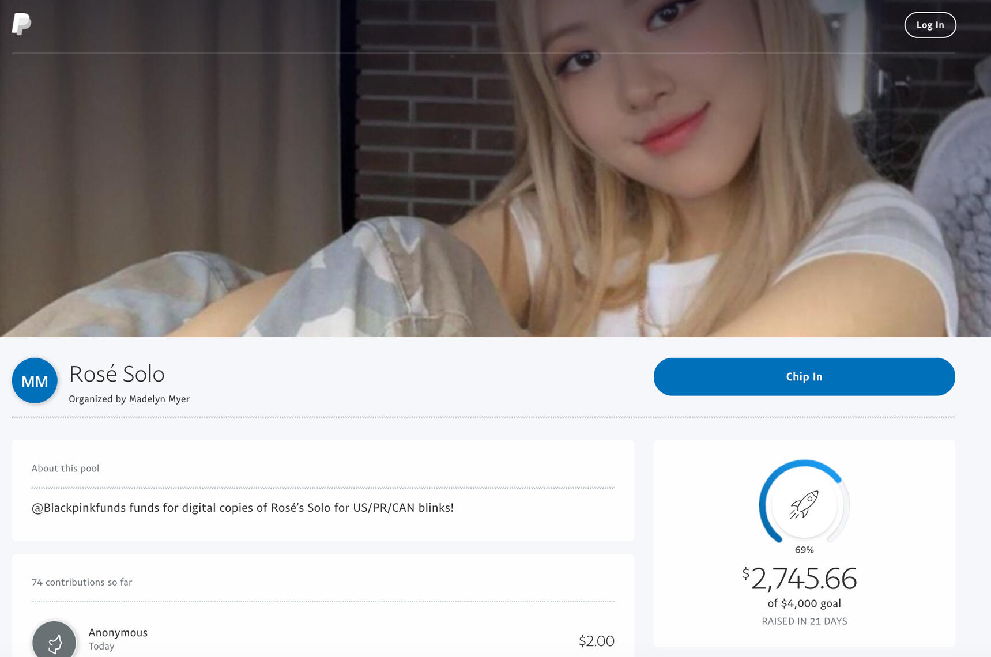The height and width of the screenshot is (657, 991).
Task: Click the Rosé Solo pool title
Action: 116,374
